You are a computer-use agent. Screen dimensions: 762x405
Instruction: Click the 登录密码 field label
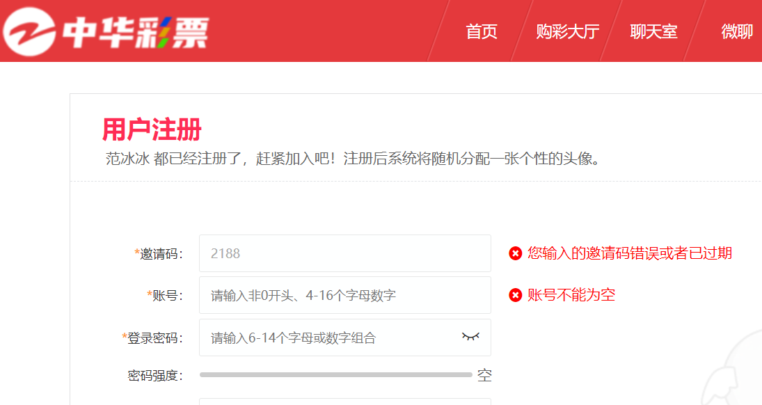(x=154, y=338)
